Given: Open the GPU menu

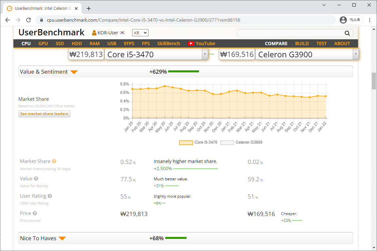Looking at the screenshot, I should (43, 44).
